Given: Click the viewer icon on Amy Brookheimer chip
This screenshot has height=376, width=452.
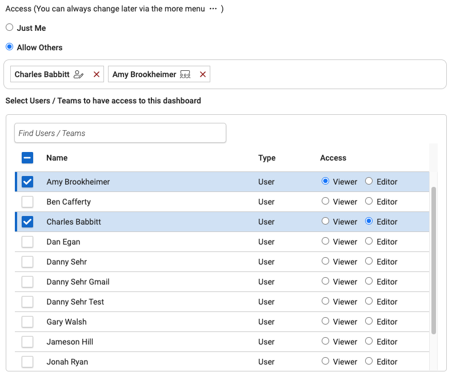Looking at the screenshot, I should (185, 74).
